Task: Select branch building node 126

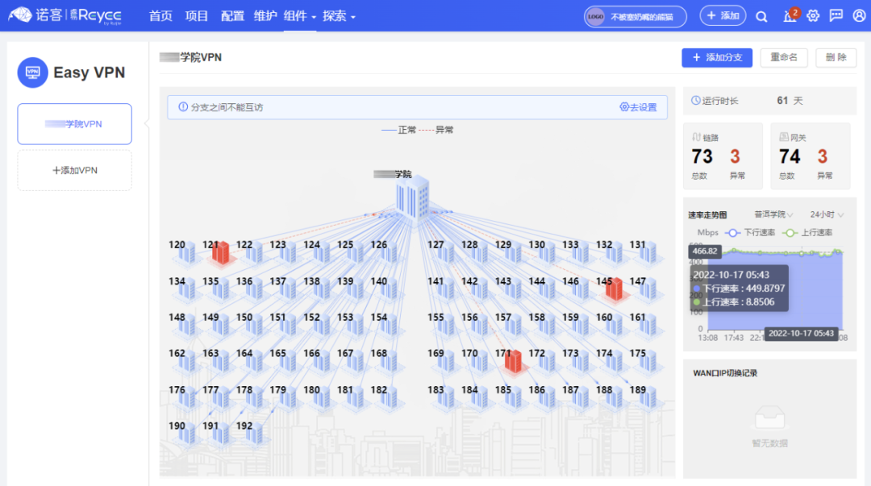Action: click(x=389, y=253)
